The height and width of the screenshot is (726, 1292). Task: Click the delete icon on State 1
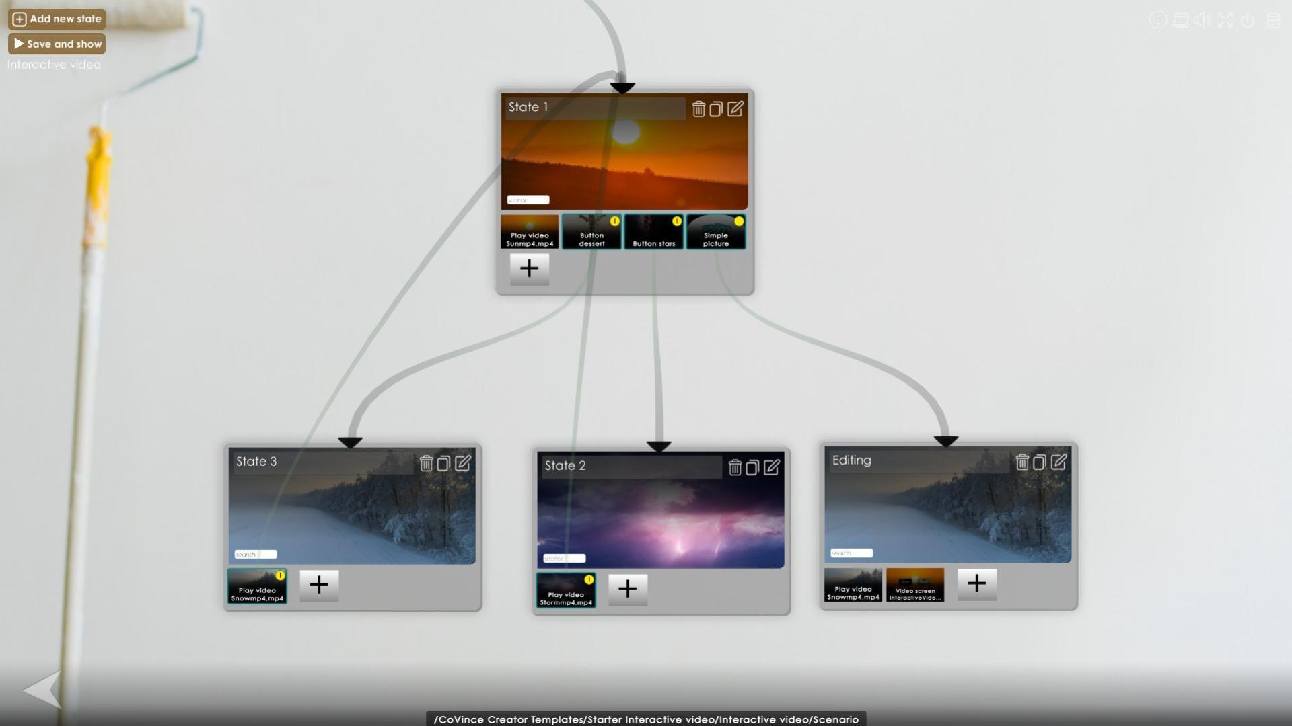[x=699, y=108]
